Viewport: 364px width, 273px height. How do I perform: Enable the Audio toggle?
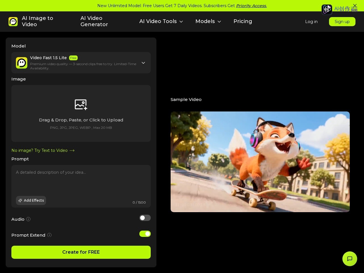[145, 218]
